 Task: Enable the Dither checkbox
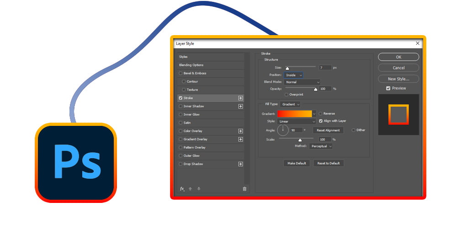click(354, 130)
